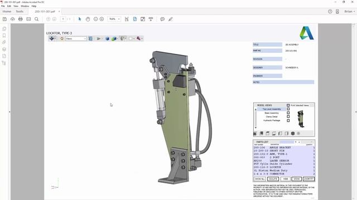Pick 3D background color swatch in toolbar
The width and height of the screenshot is (357, 200).
(131, 38)
